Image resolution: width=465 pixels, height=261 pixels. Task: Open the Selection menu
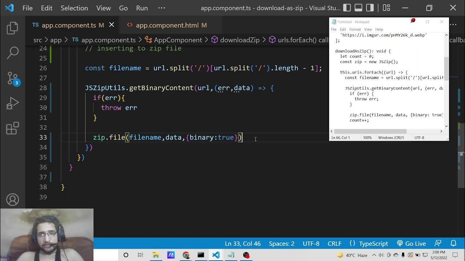pos(74,8)
